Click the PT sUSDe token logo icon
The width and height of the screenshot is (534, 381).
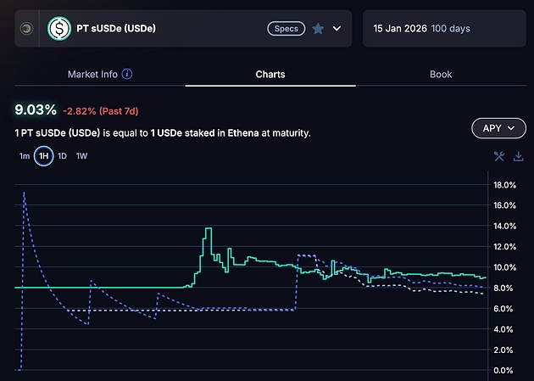[59, 29]
